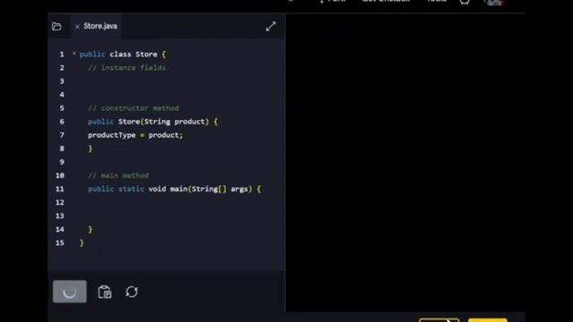Expand the editor to full screen
The height and width of the screenshot is (322, 573).
point(270,26)
